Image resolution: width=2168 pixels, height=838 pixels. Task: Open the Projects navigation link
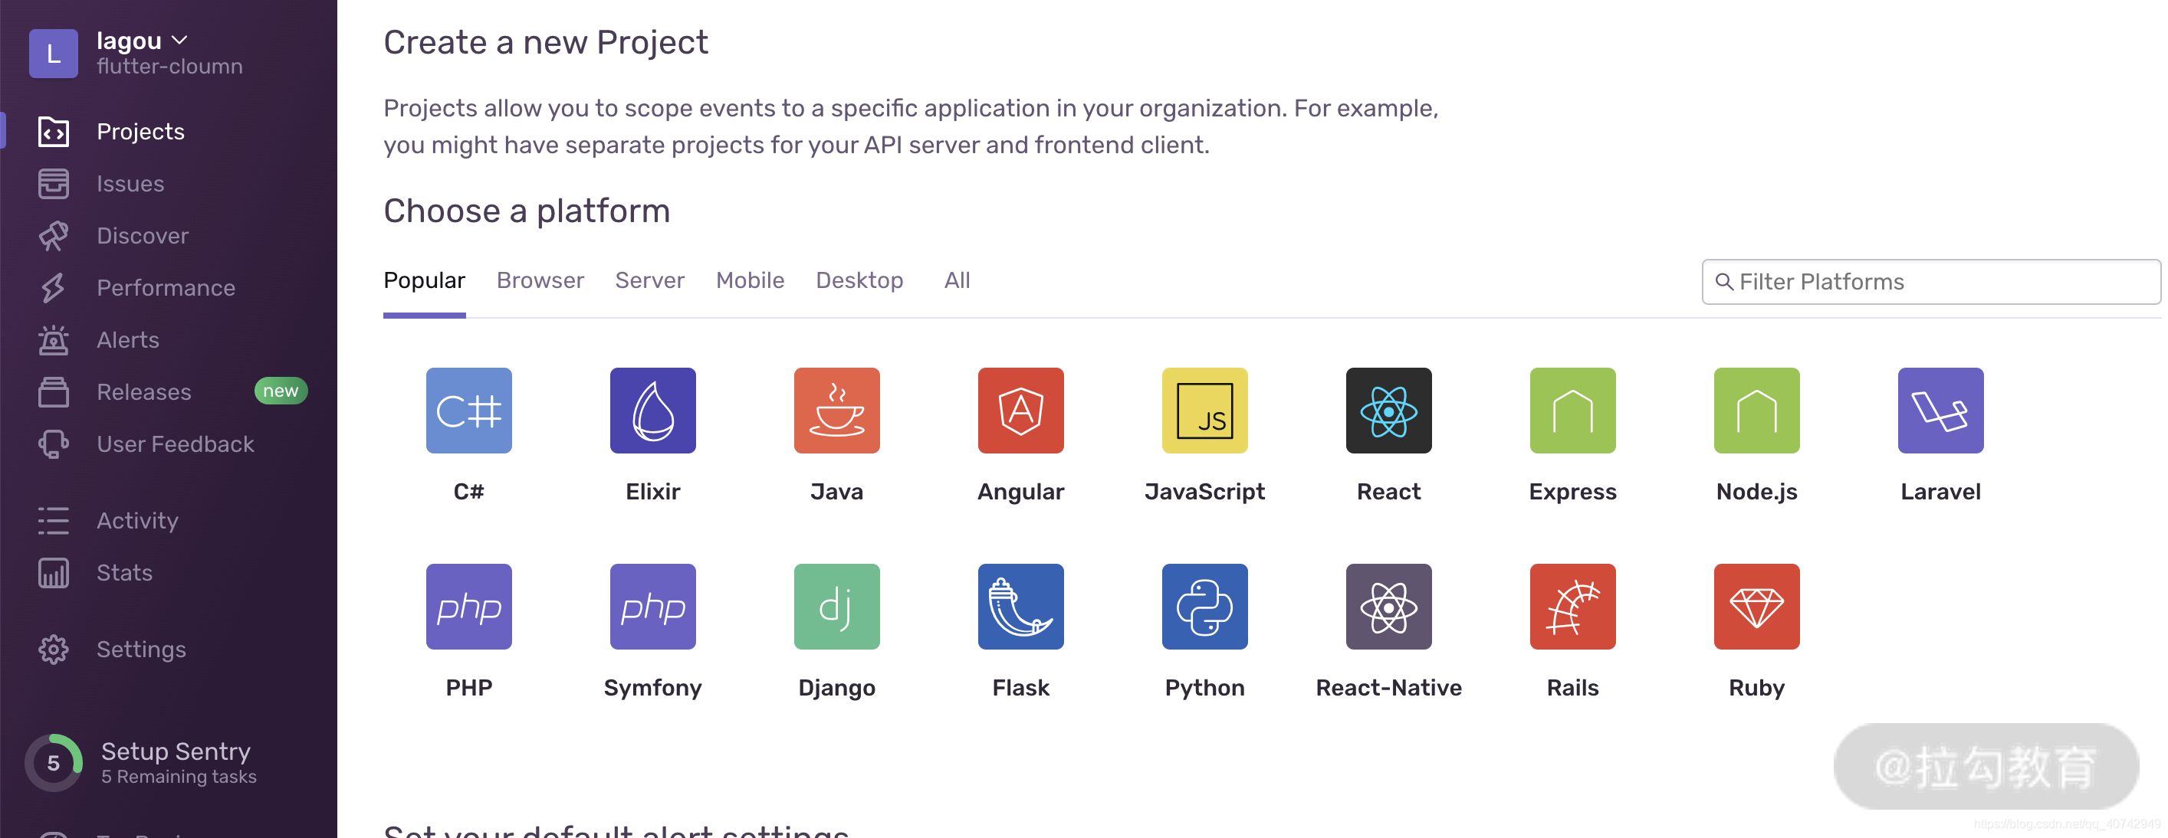[140, 131]
